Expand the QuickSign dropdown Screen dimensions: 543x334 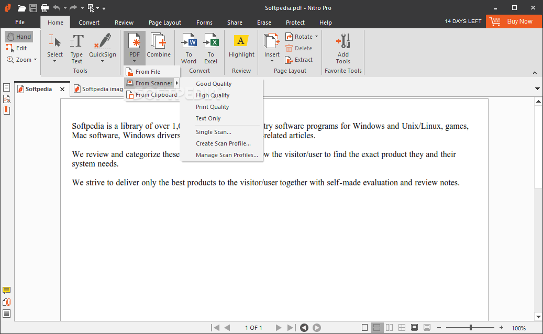tap(102, 61)
